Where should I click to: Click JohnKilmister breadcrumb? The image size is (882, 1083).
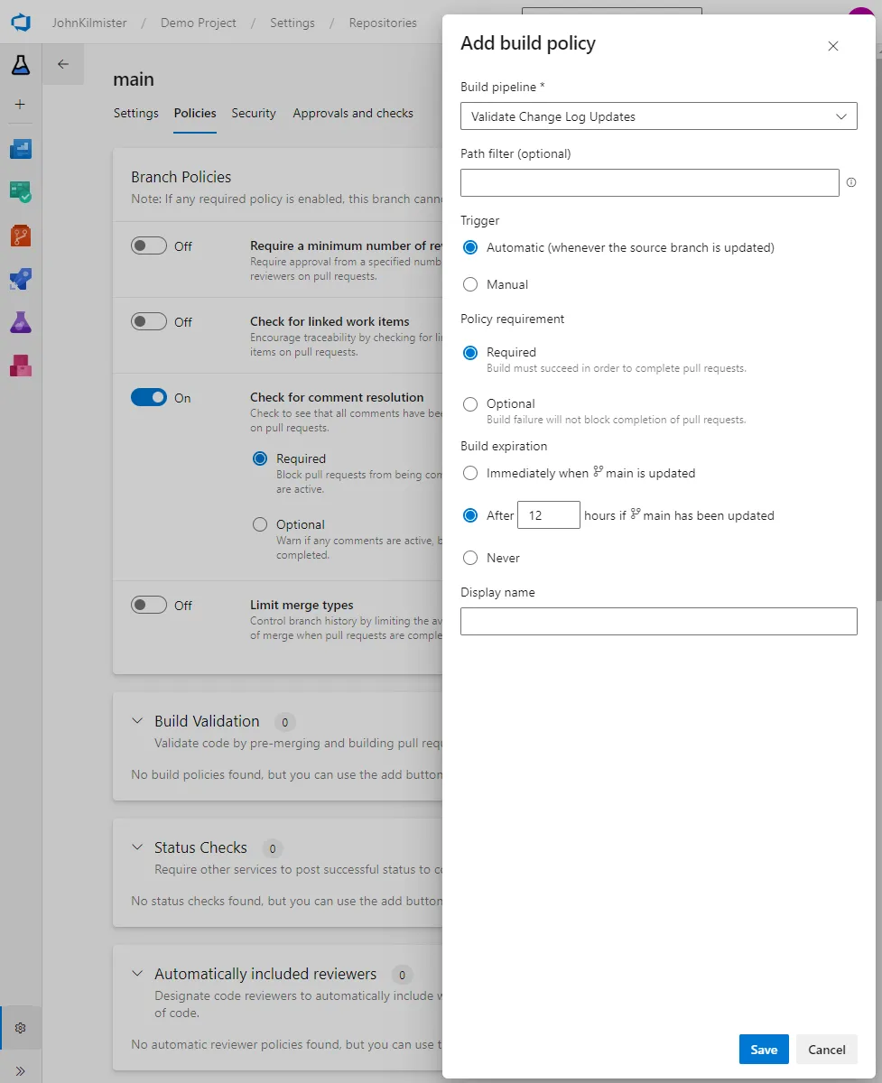click(x=89, y=23)
